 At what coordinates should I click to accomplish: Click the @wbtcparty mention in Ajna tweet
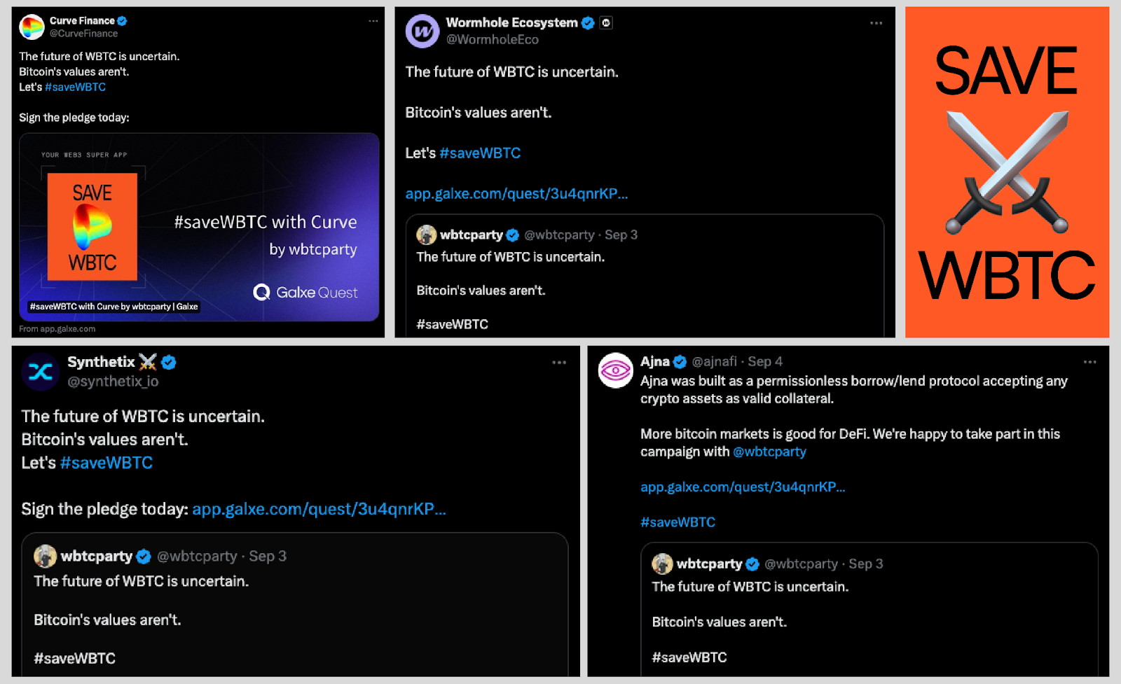tap(769, 452)
